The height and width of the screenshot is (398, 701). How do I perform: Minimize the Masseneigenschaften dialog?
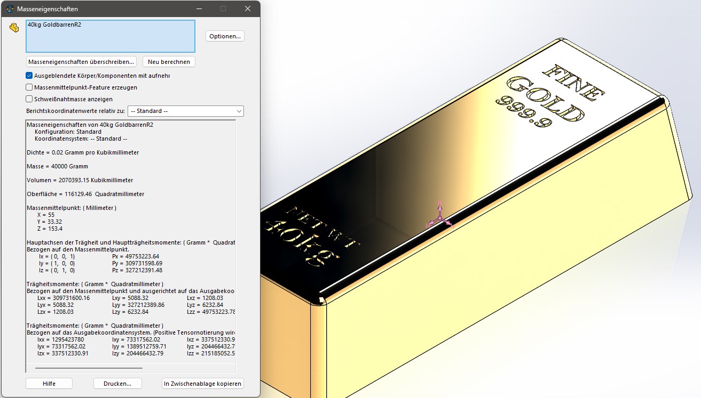(x=199, y=9)
